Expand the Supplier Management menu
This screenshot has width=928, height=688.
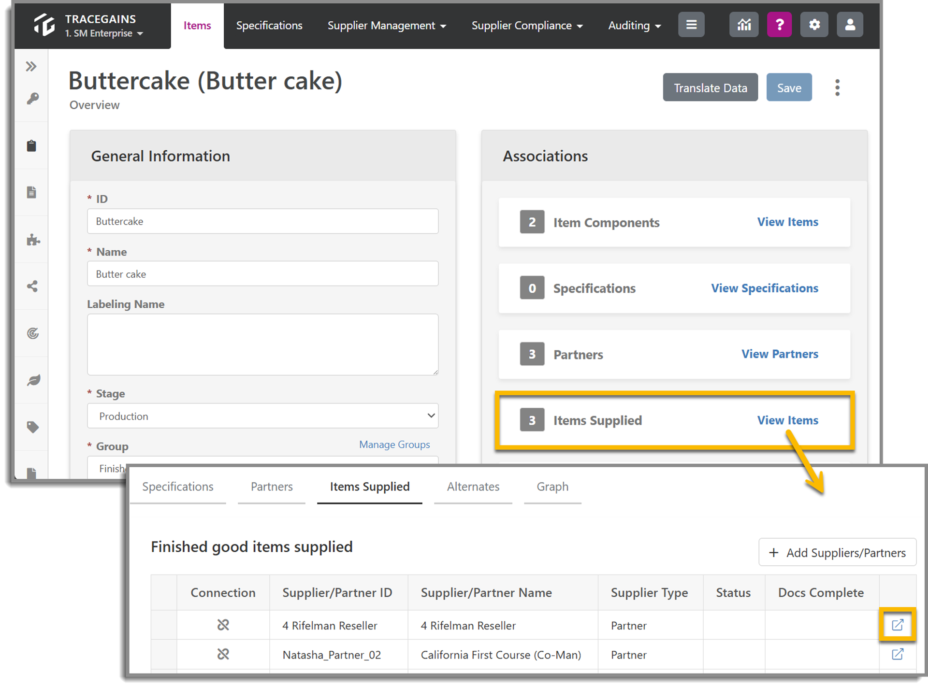tap(387, 26)
